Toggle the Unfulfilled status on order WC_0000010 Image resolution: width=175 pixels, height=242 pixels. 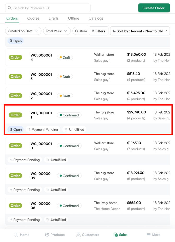coord(56,160)
